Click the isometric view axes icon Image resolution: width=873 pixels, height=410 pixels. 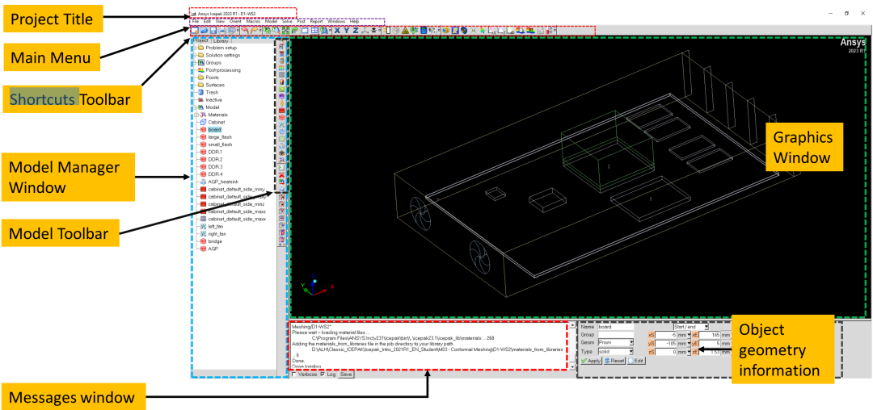[364, 31]
